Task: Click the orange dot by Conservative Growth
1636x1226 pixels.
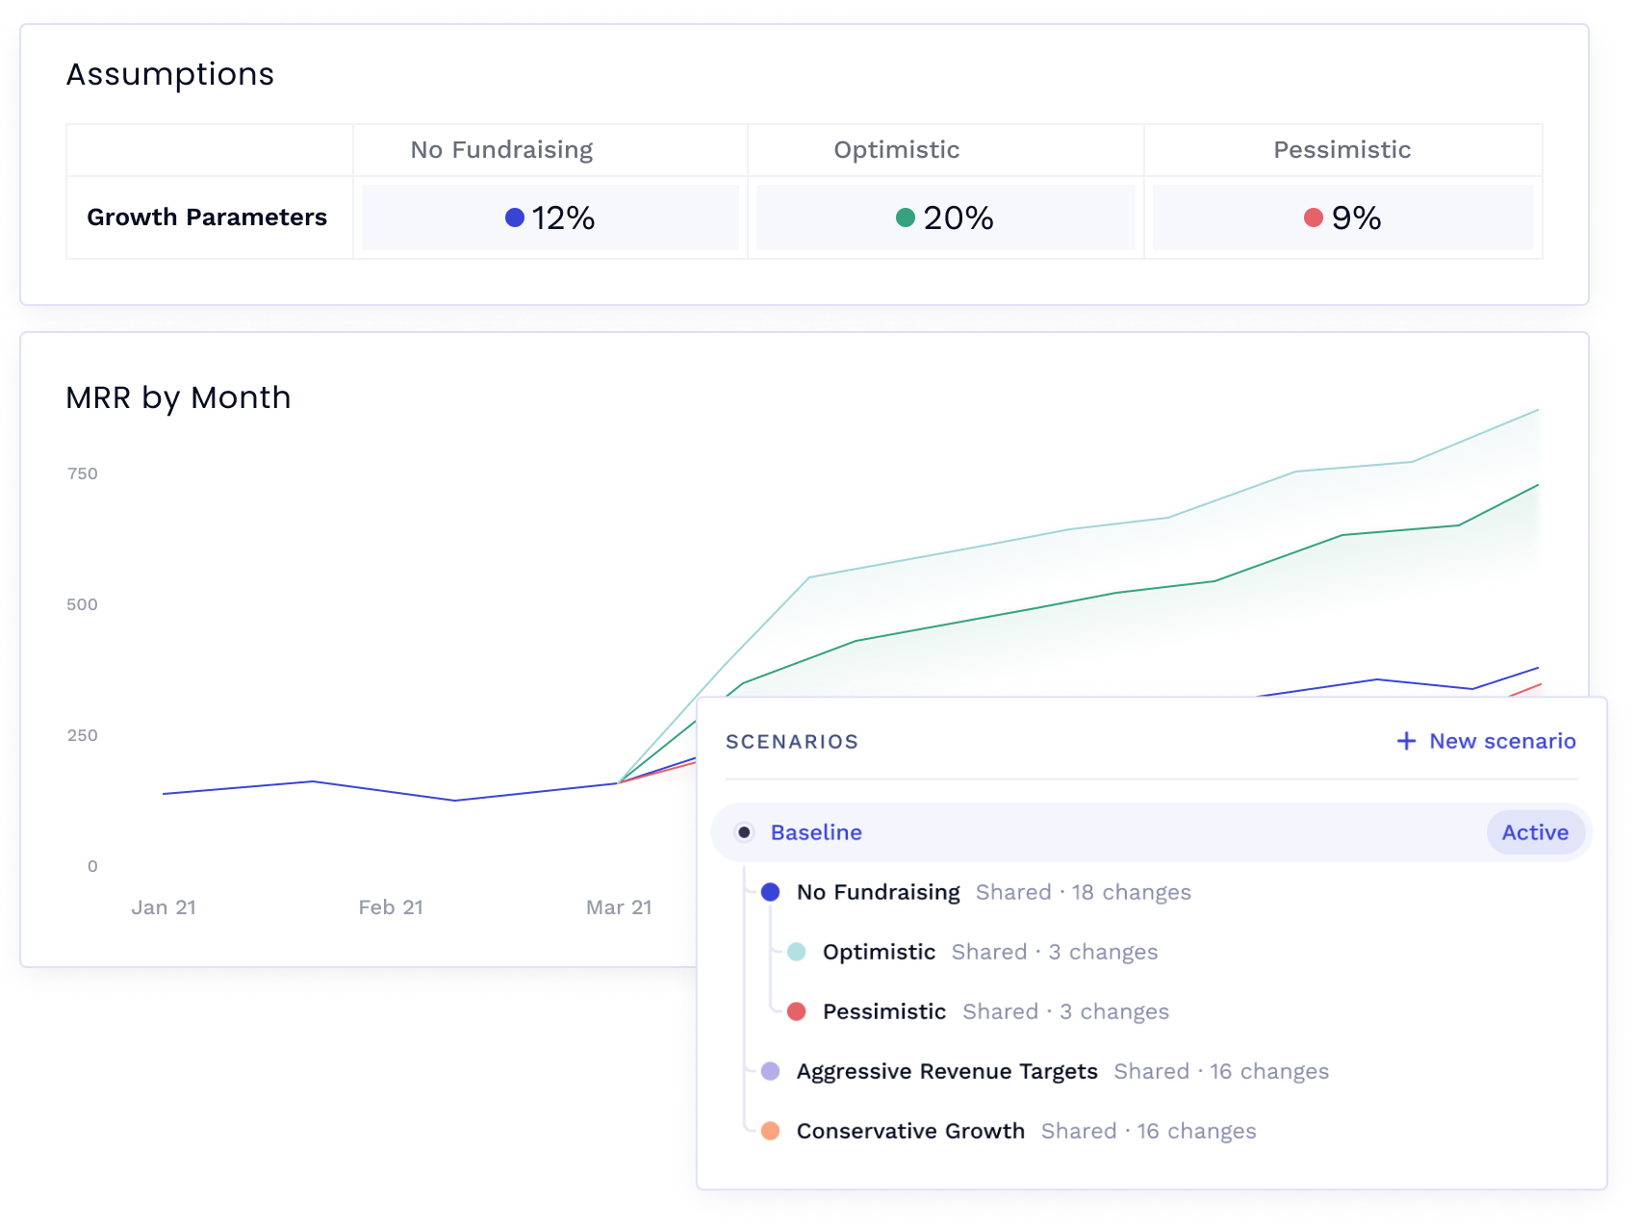Action: [770, 1131]
